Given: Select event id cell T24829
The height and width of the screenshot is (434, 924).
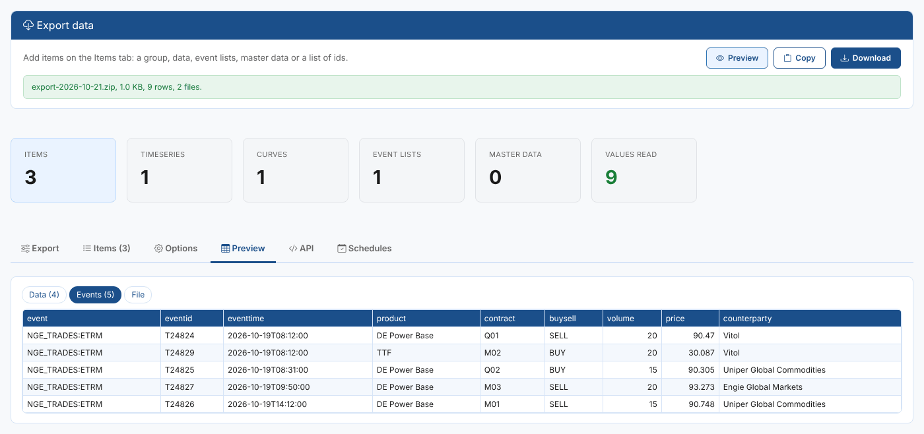Looking at the screenshot, I should coord(192,353).
